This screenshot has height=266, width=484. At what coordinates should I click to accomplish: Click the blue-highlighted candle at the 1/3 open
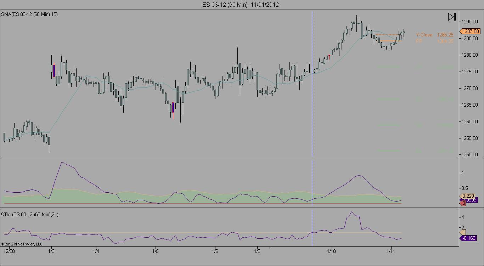54,70
